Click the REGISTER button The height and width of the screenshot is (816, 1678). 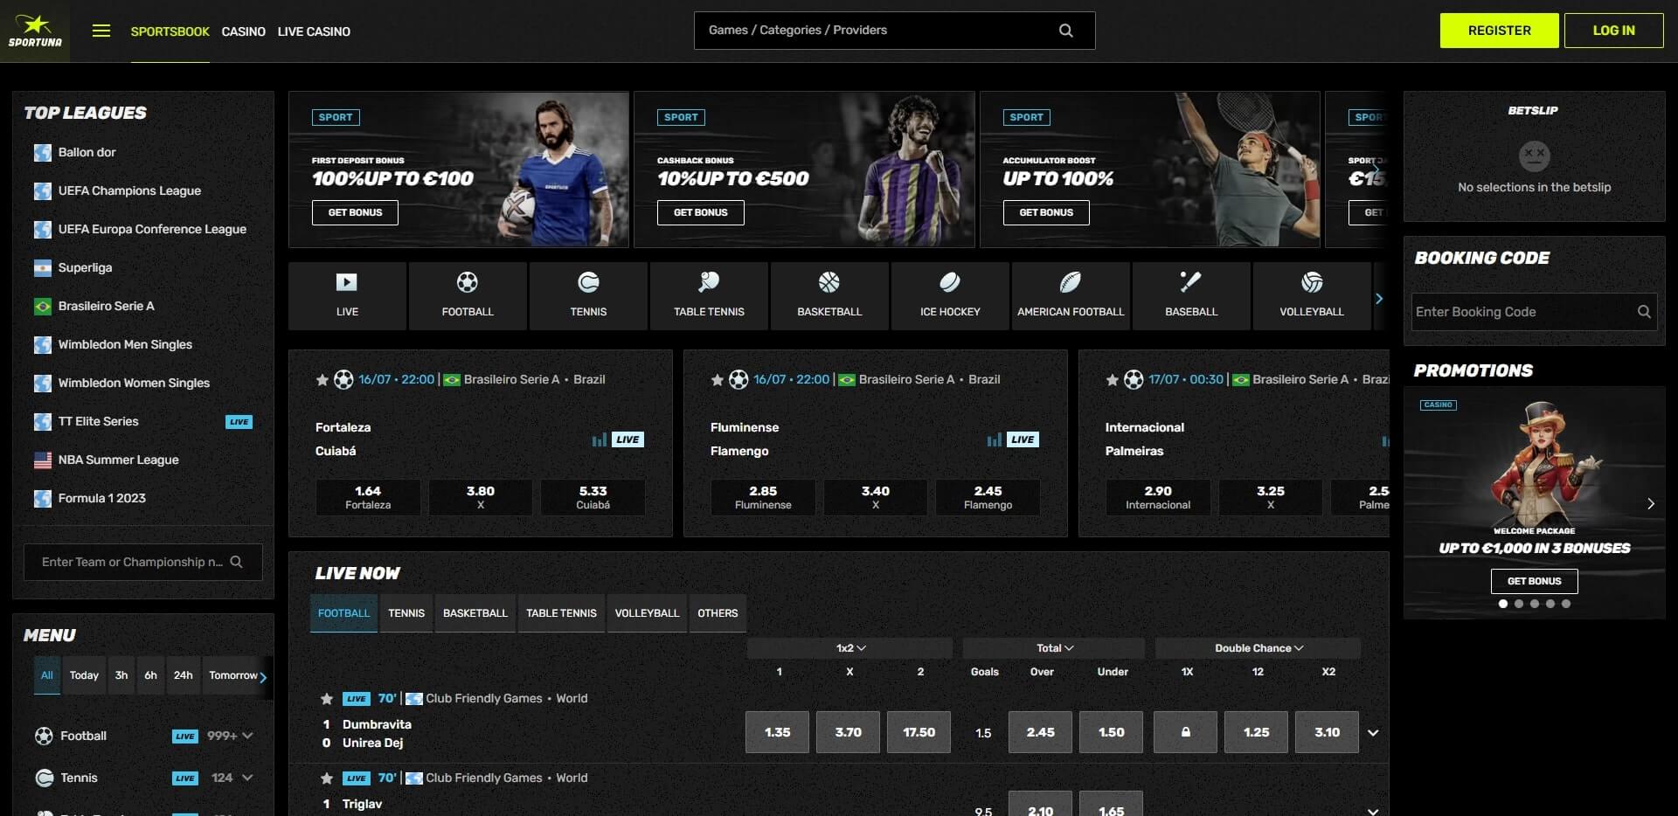(x=1499, y=30)
